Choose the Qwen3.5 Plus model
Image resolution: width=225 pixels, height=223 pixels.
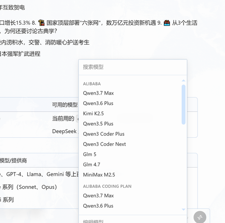click(x=98, y=124)
